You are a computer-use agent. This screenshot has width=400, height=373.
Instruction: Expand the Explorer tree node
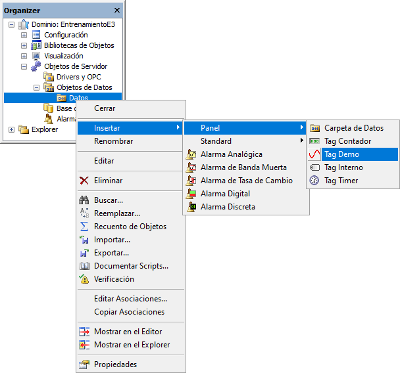tap(11, 129)
